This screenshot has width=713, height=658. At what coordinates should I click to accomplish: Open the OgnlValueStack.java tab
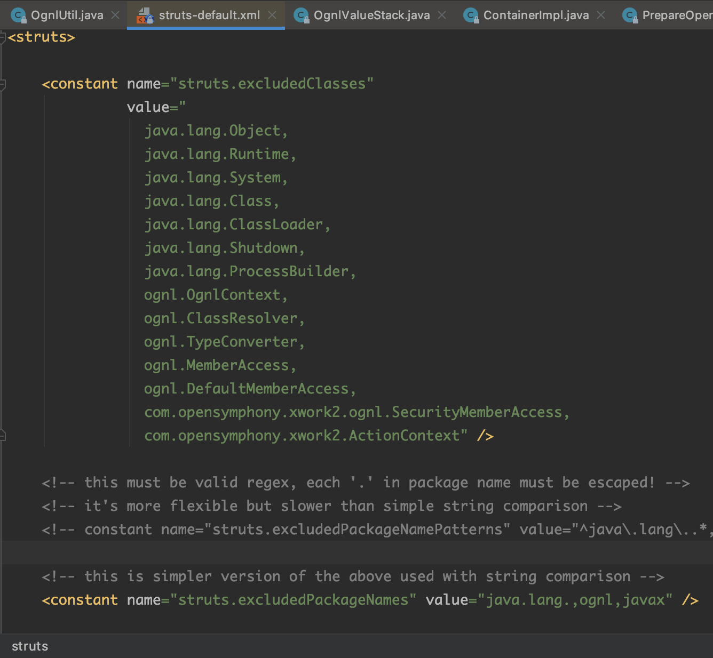click(x=371, y=15)
